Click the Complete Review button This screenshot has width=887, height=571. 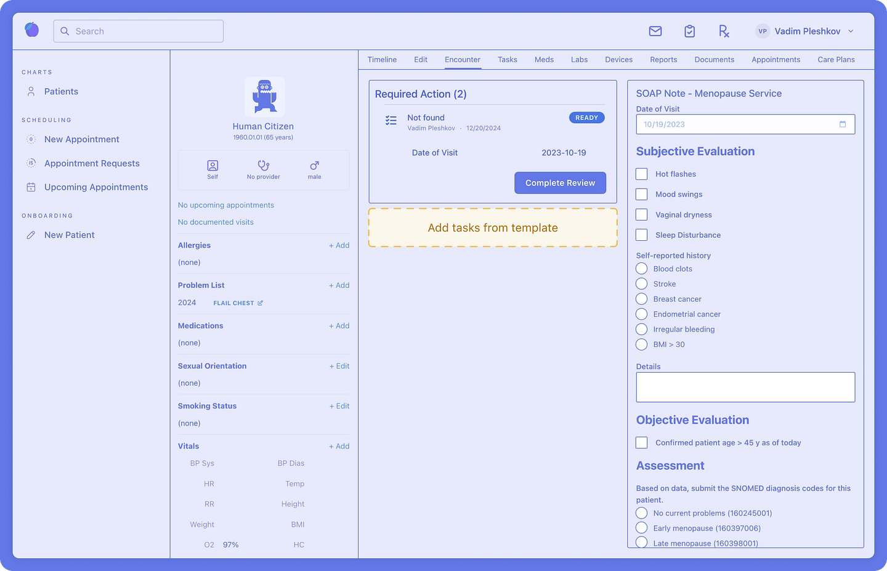(x=560, y=183)
